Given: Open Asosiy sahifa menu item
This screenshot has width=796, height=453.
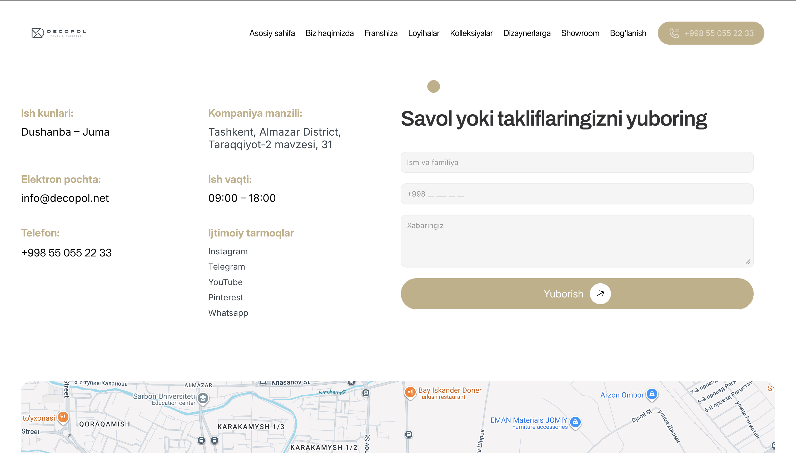Looking at the screenshot, I should pos(272,33).
